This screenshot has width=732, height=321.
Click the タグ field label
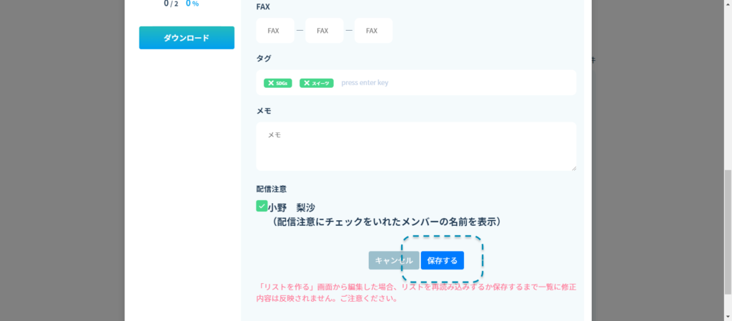[264, 58]
